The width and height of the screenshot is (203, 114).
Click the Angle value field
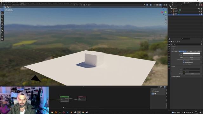tap(192, 57)
